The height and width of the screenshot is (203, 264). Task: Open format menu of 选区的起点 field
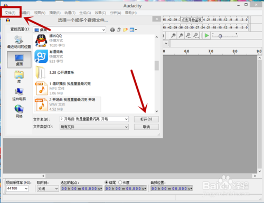(x=101, y=189)
